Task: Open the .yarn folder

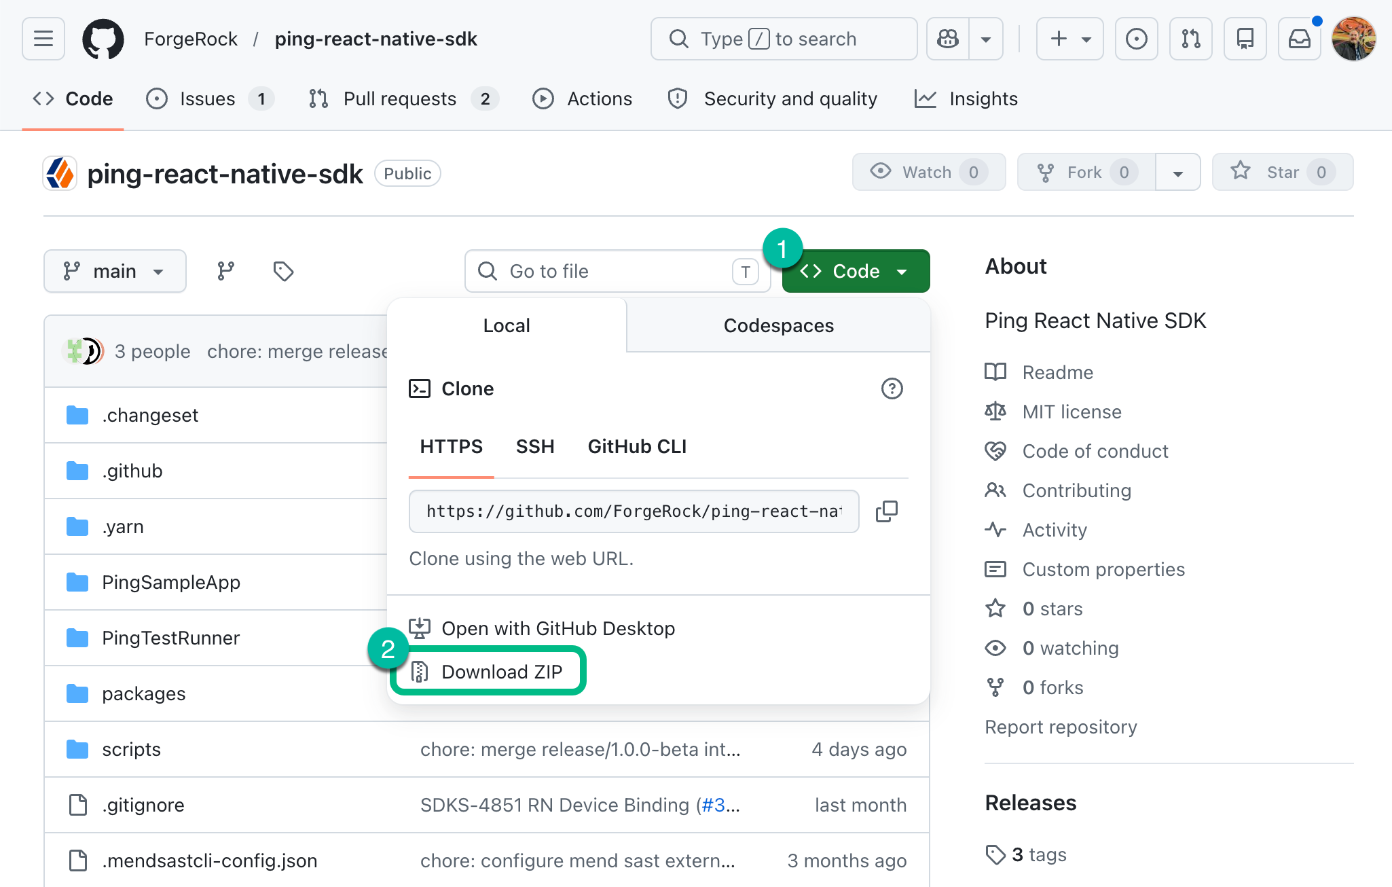Action: [x=123, y=526]
